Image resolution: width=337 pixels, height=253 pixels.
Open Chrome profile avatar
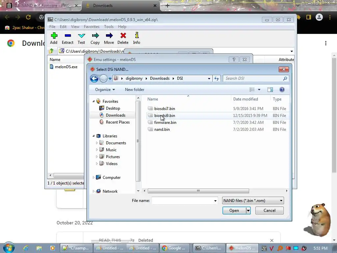coord(319,17)
